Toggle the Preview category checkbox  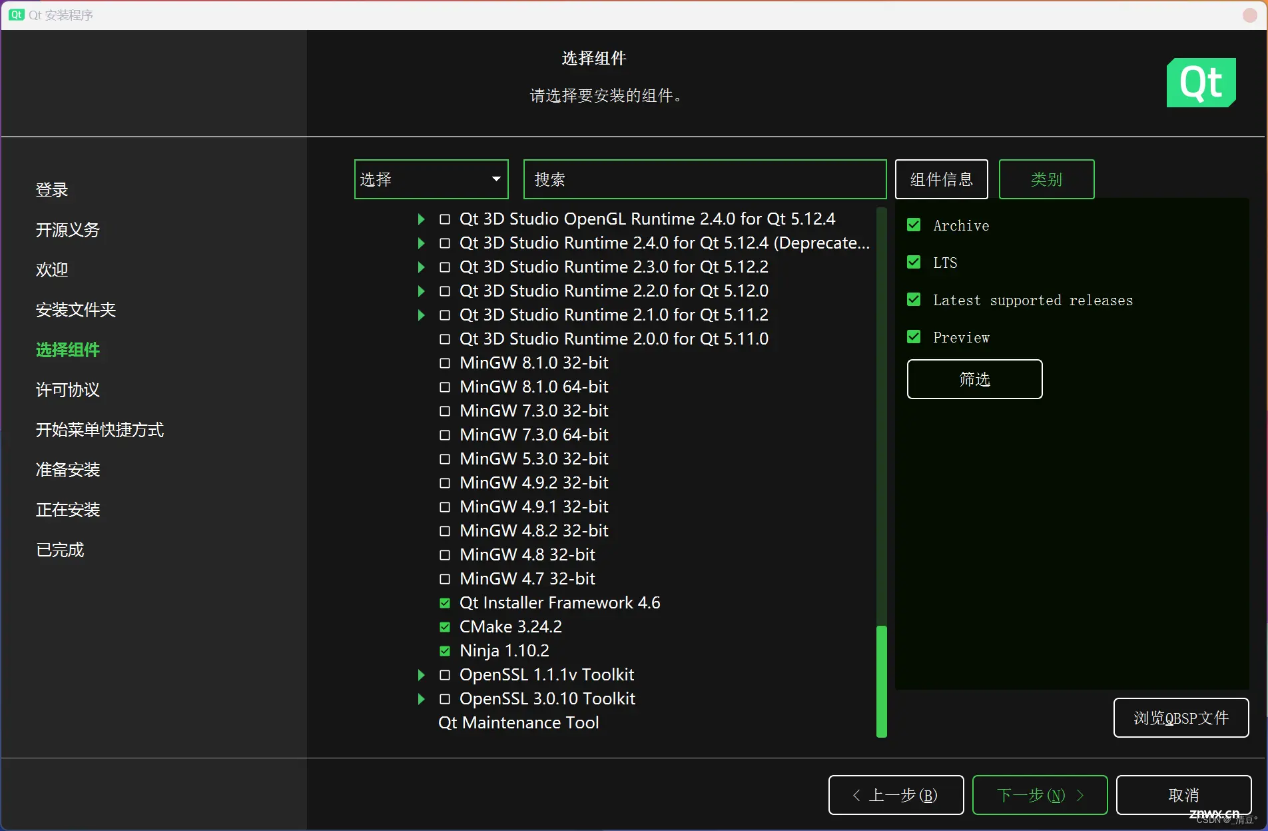pos(914,337)
